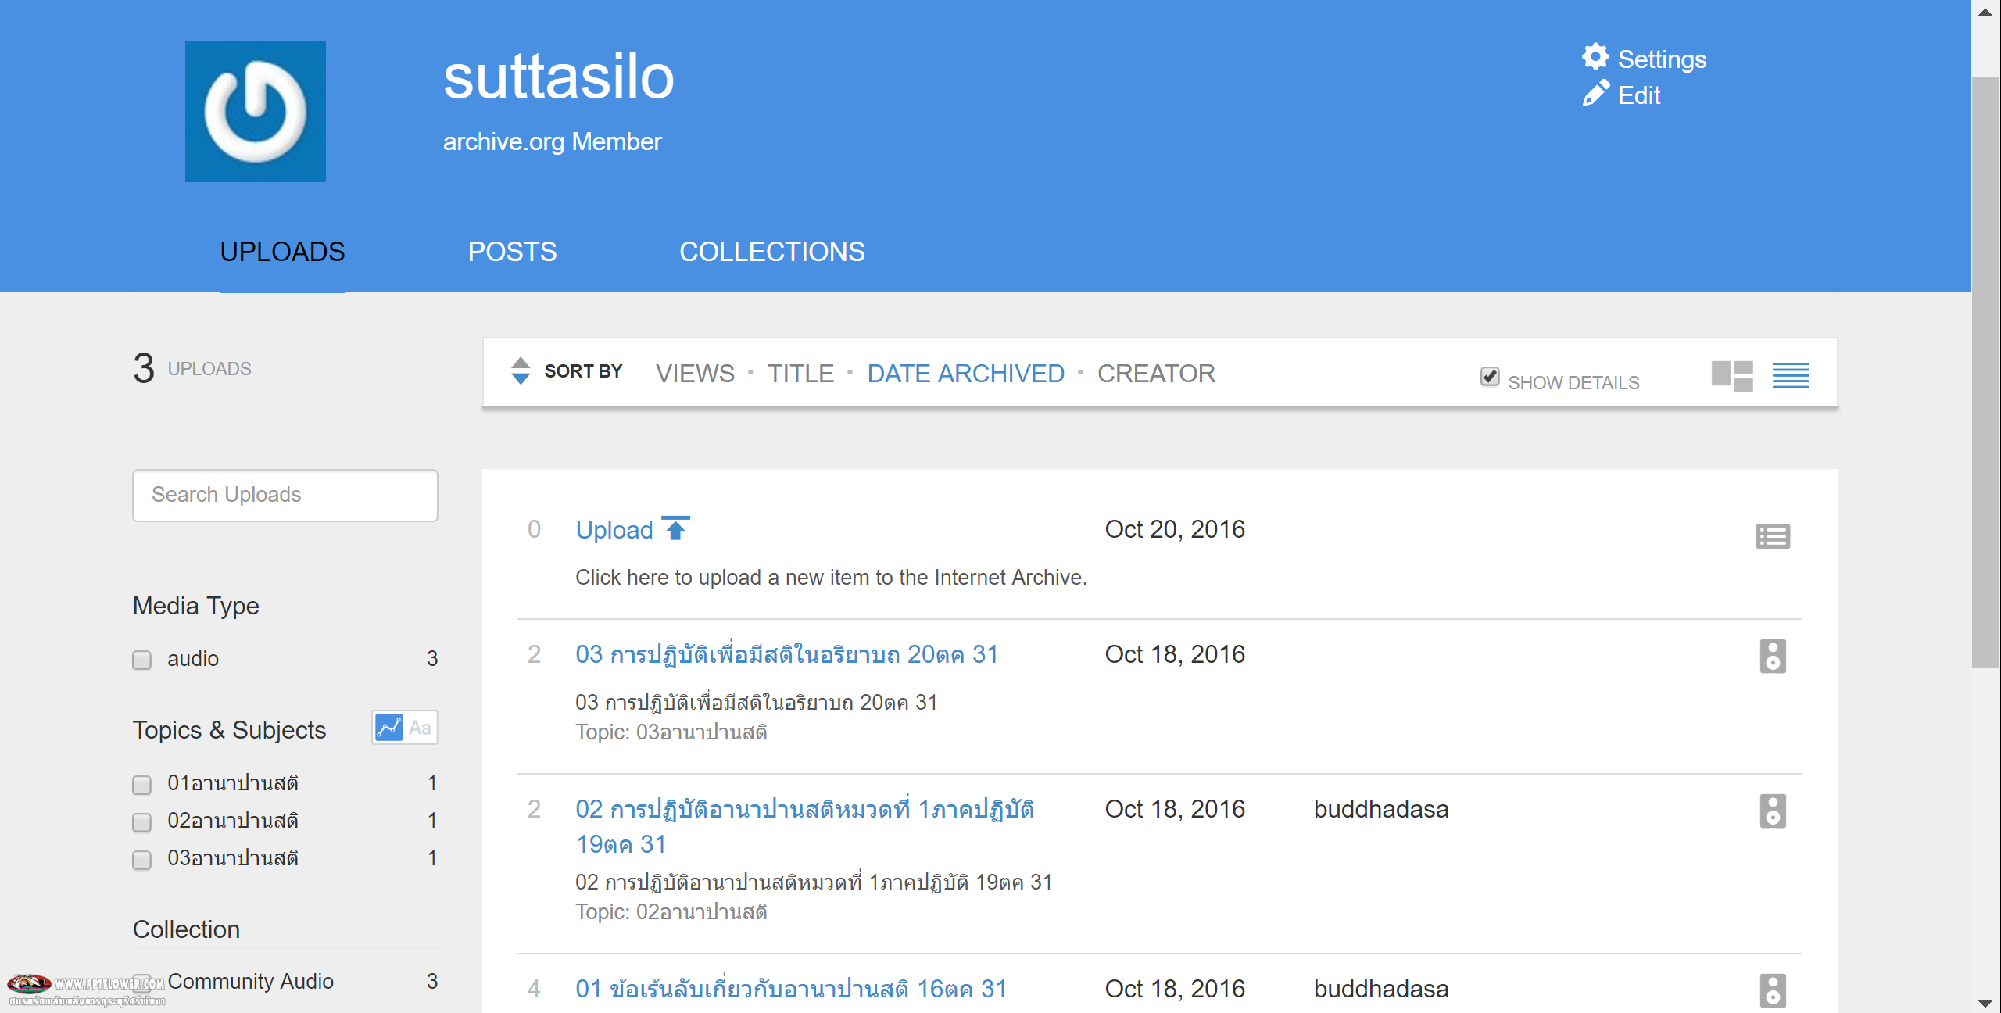Click the upload arrow icon beside Upload
Viewport: 2001px width, 1013px height.
(x=675, y=528)
